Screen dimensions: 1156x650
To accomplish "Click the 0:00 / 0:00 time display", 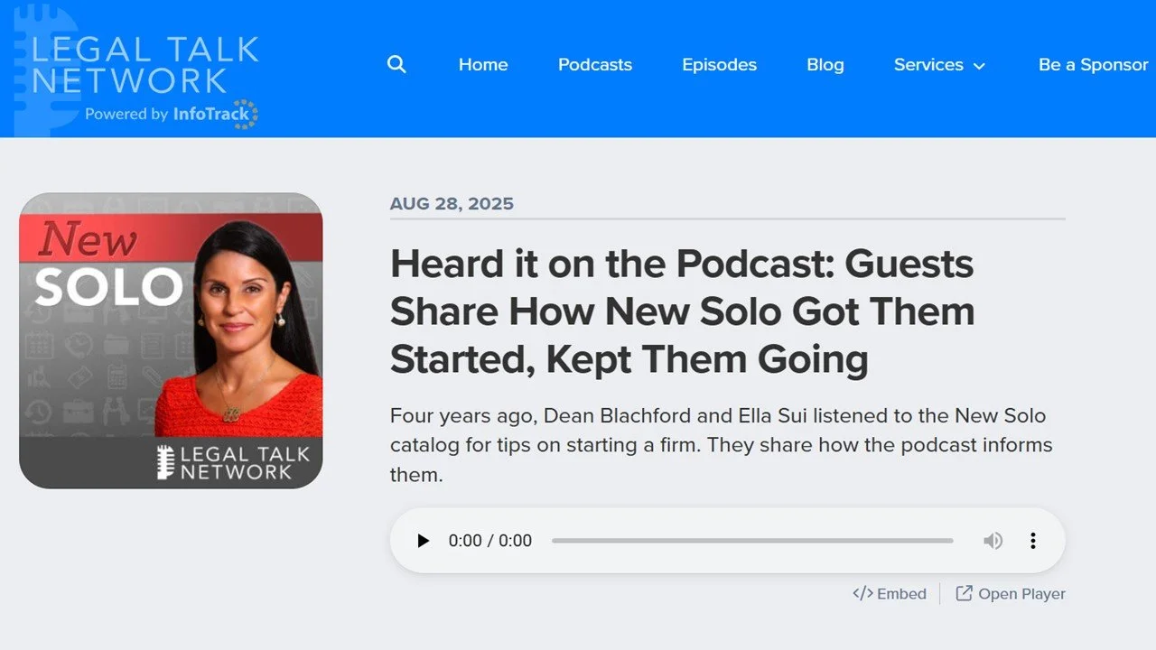I will (490, 541).
